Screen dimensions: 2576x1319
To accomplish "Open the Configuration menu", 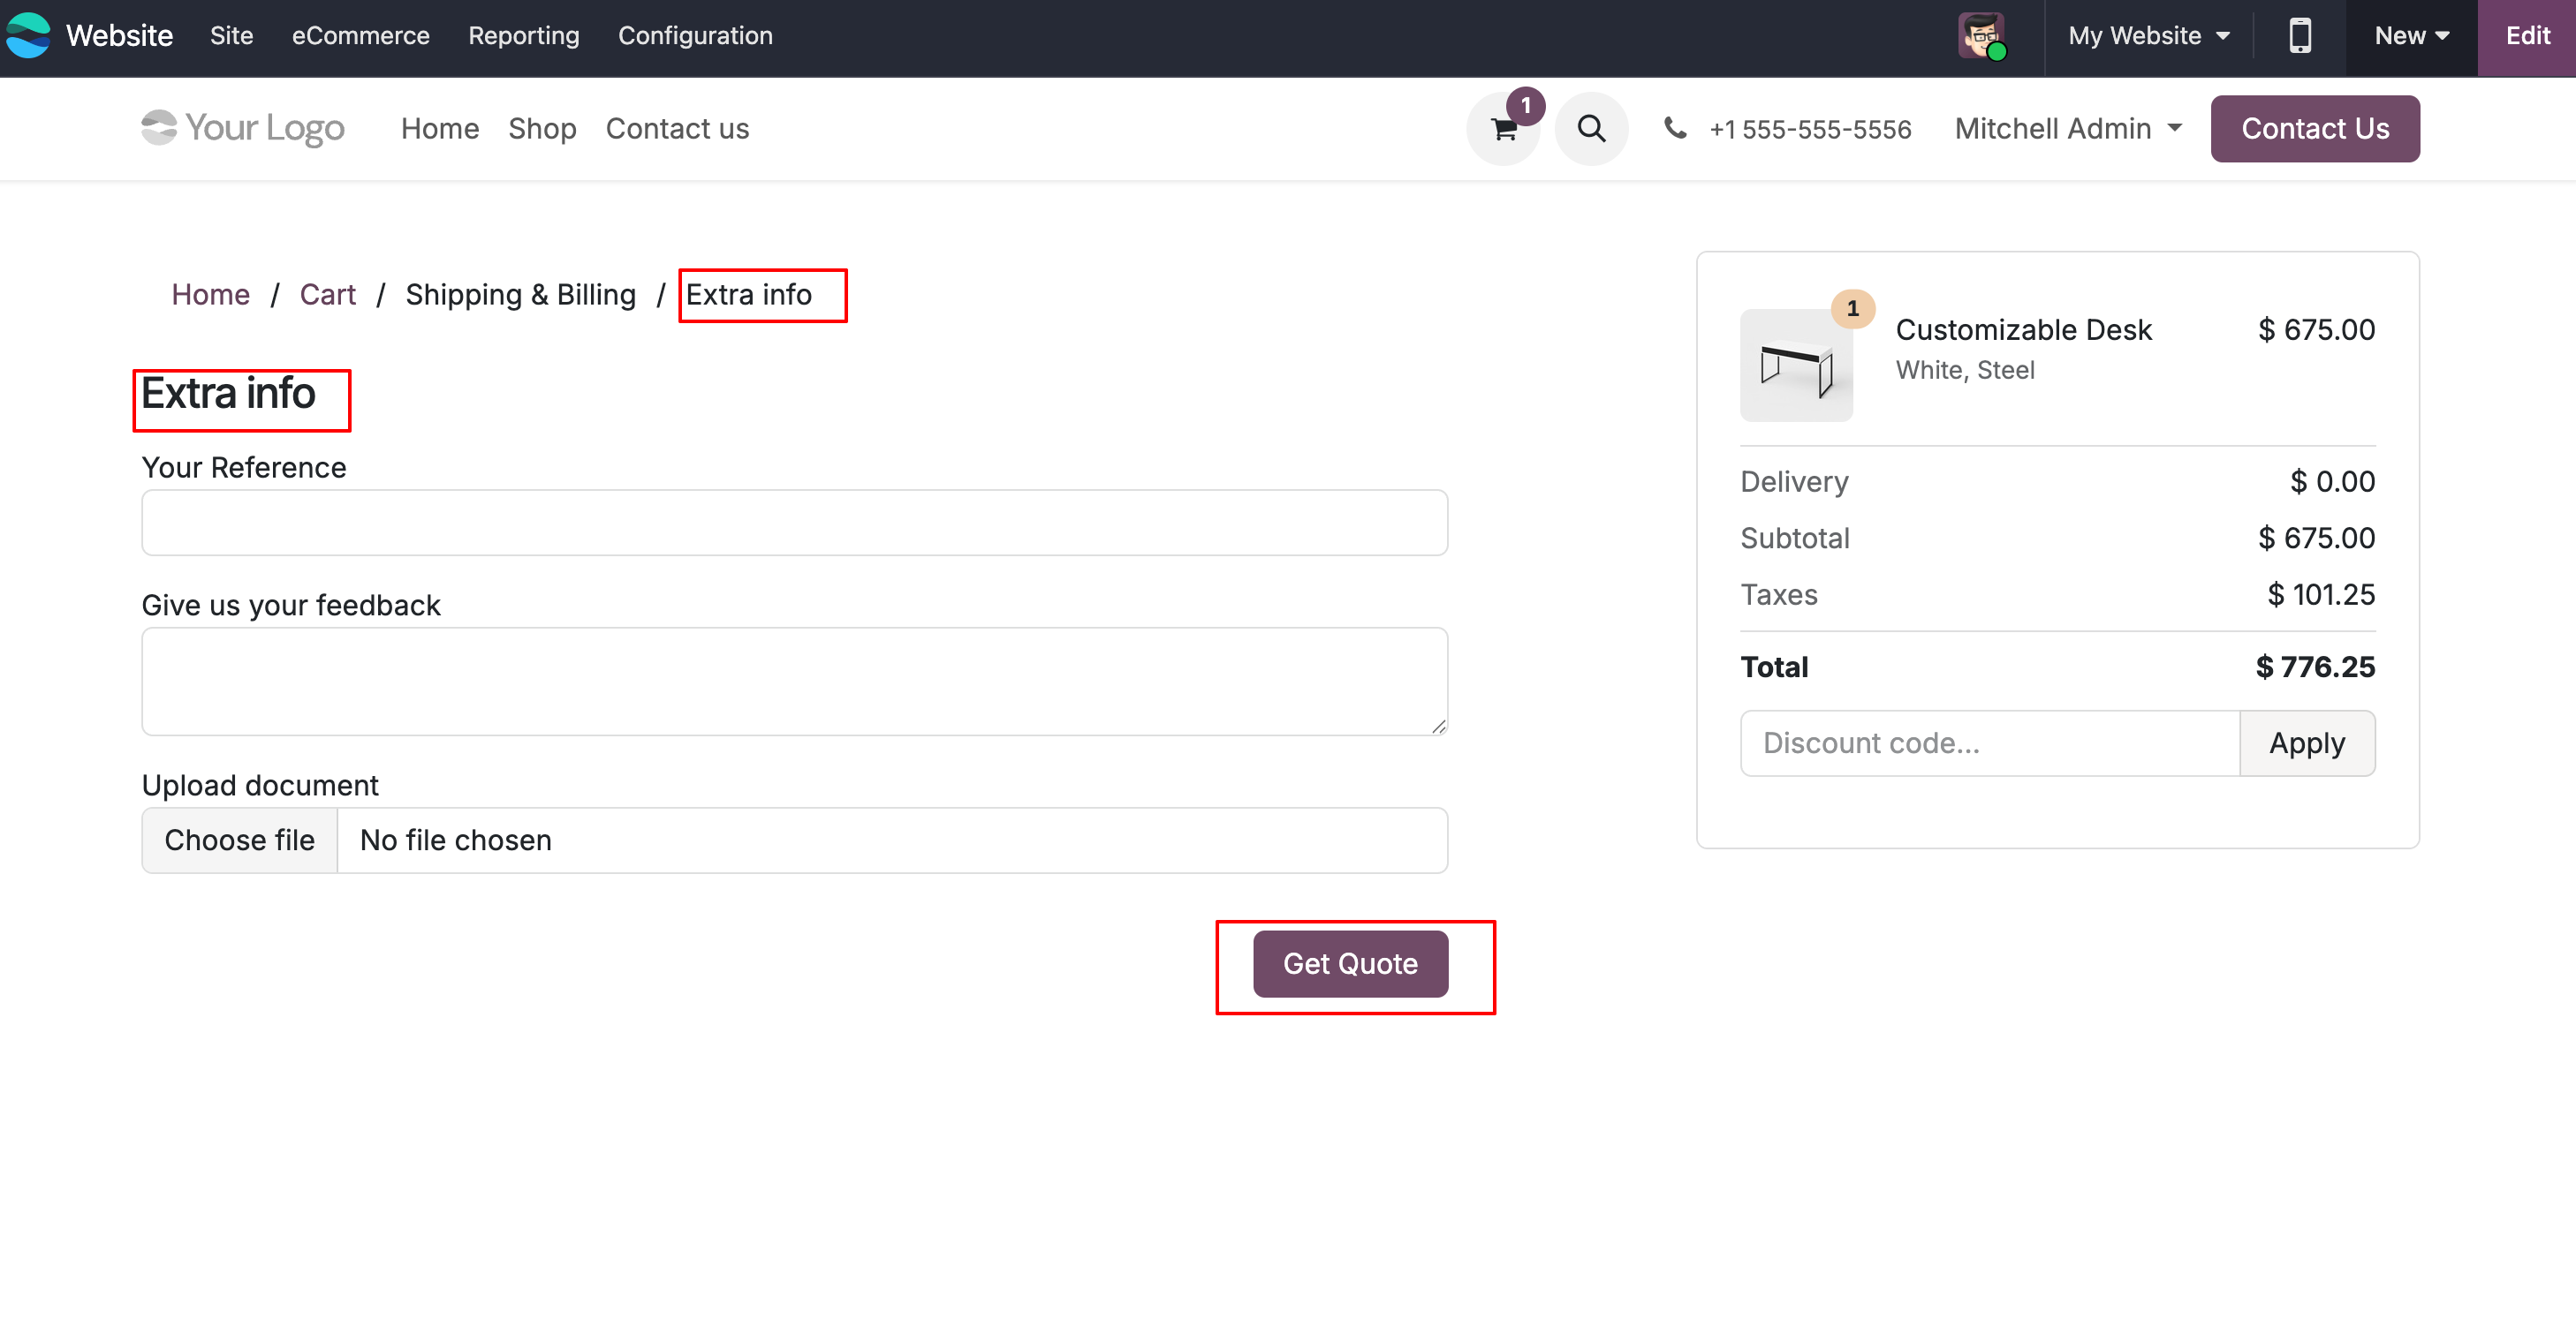I will tap(695, 36).
